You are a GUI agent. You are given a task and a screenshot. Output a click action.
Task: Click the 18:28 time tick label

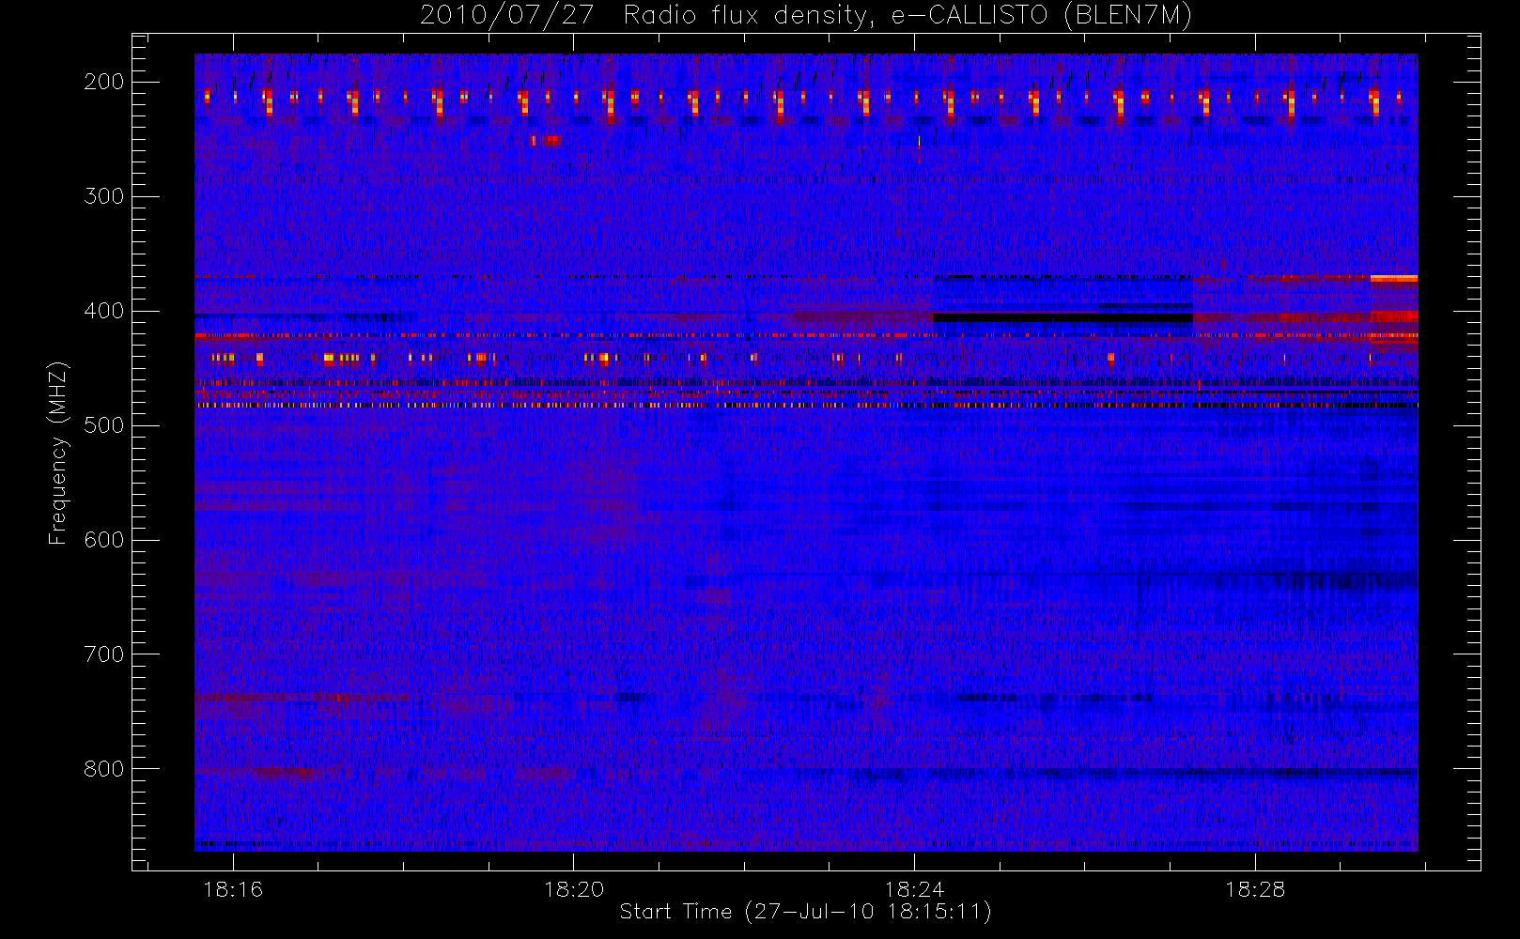1255,889
